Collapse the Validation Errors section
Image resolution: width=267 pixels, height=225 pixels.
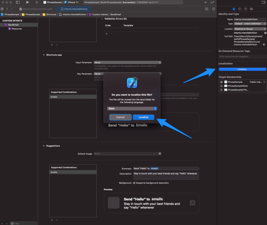click(x=102, y=19)
